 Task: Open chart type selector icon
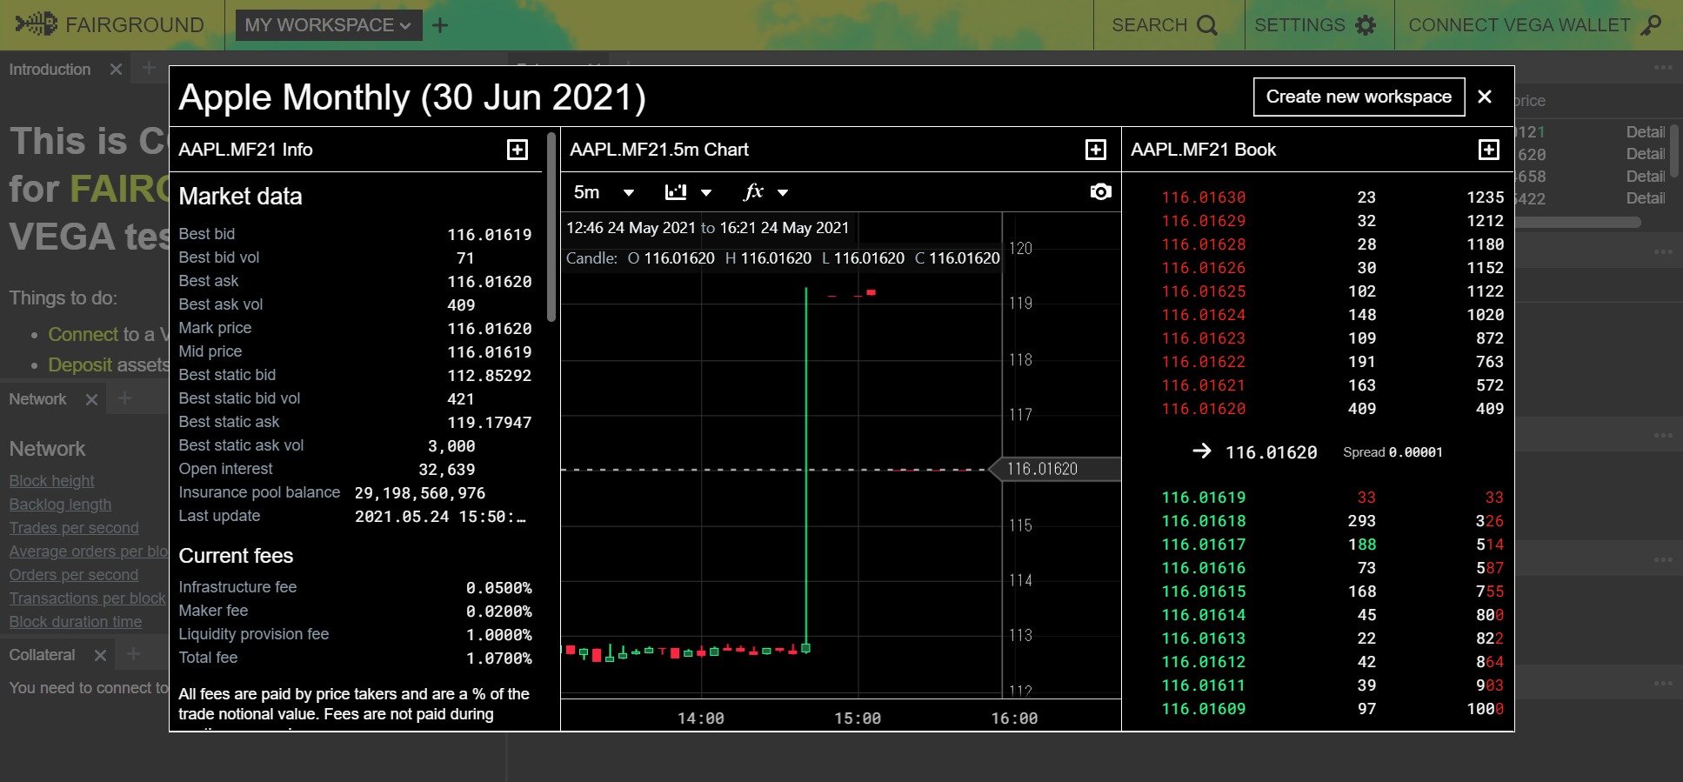coord(676,192)
